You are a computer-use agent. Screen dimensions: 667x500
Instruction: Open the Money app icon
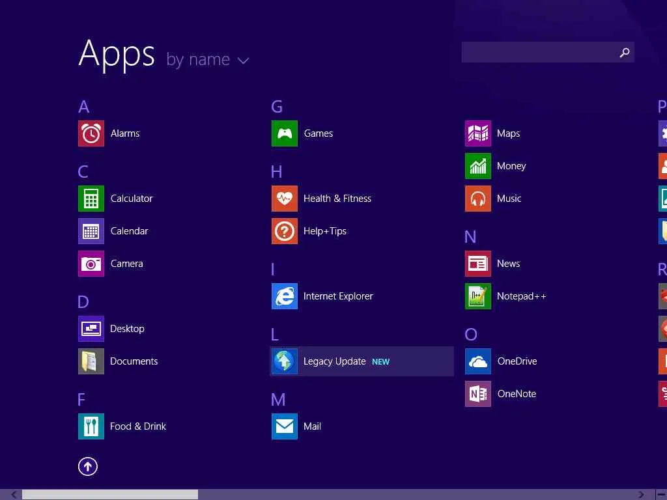click(478, 166)
